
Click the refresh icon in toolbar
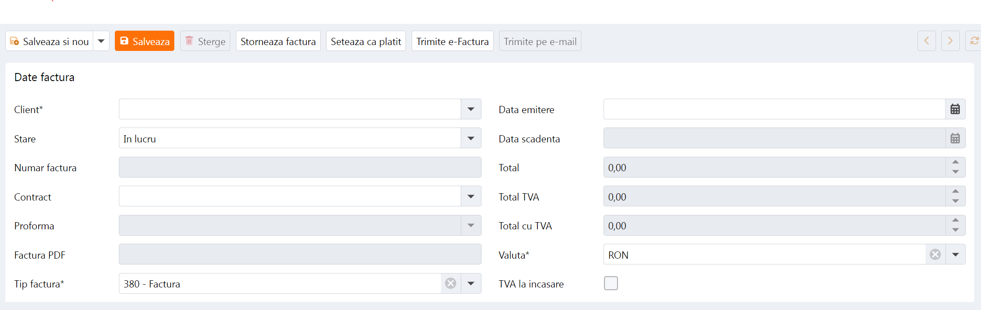click(x=974, y=41)
